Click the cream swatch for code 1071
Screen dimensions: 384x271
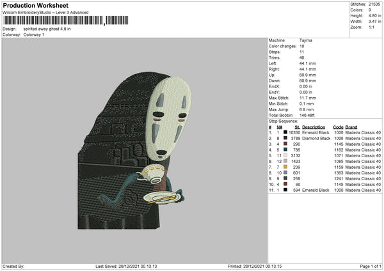[285, 155]
